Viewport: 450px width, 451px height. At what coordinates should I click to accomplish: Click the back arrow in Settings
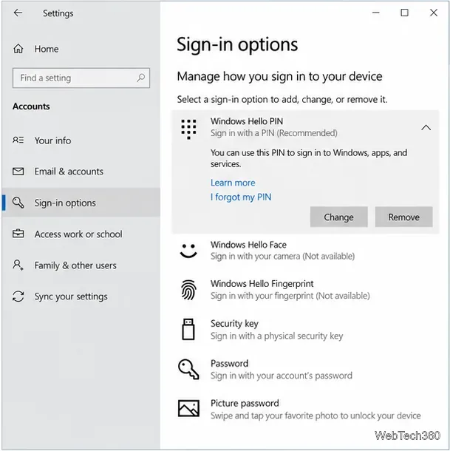click(x=18, y=13)
